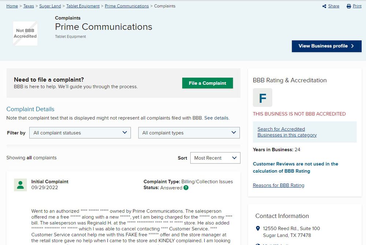Viewport: 366px width, 245px height.
Task: Click View Business profile button
Action: pos(326,46)
